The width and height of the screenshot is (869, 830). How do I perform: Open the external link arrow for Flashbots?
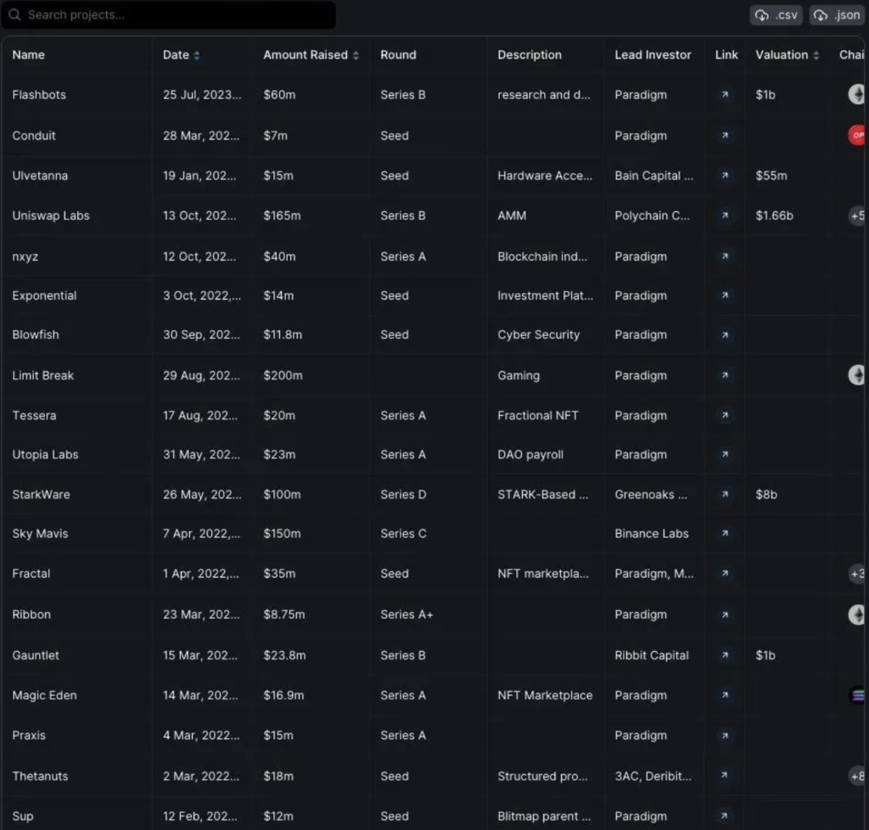coord(725,95)
